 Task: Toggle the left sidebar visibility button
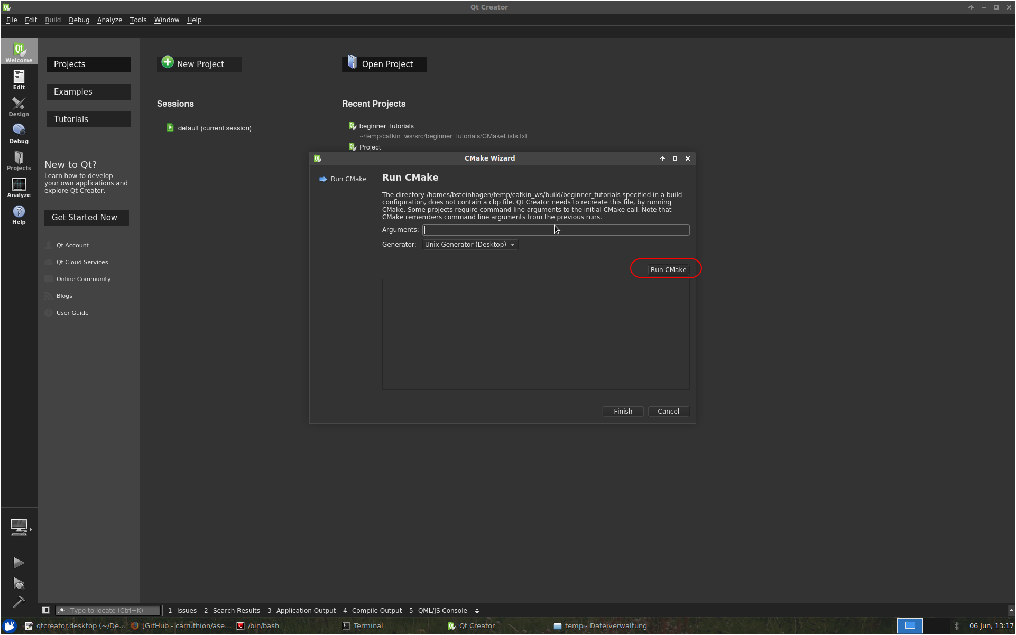tap(46, 610)
